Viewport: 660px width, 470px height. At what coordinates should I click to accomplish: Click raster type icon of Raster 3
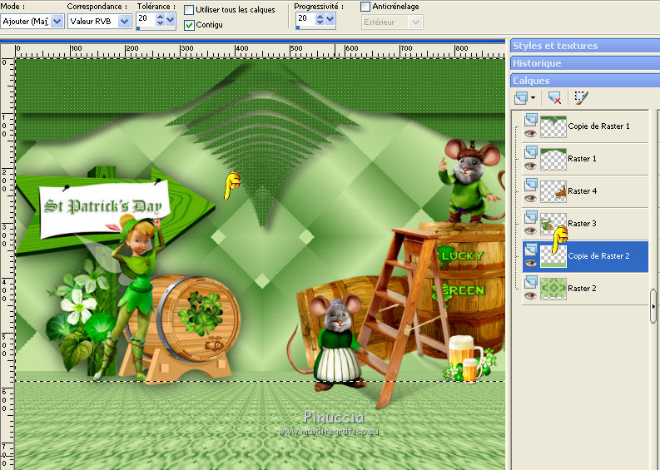[531, 217]
